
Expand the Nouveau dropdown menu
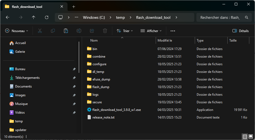(x=17, y=31)
